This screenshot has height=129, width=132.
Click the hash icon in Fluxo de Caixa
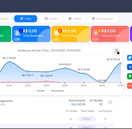pos(96,33)
